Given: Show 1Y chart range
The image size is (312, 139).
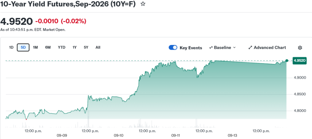Looking at the screenshot, I should [x=74, y=47].
